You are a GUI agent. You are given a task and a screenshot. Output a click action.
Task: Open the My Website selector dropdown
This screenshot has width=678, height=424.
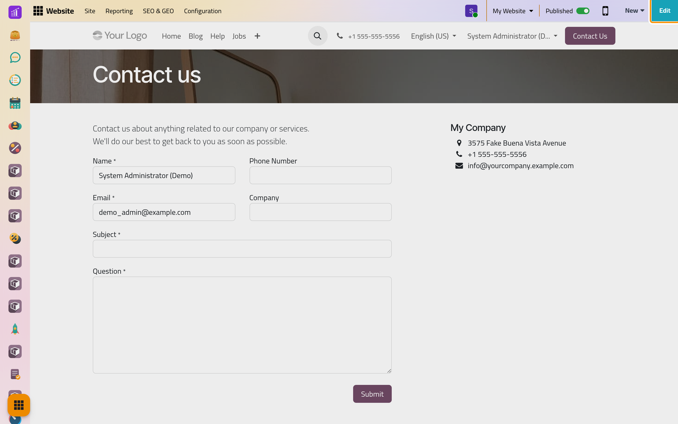tap(513, 11)
